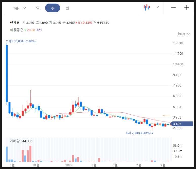Screen dimensions: 196x169
Task: Click the 7,806 price axis label
Action: tap(177, 85)
